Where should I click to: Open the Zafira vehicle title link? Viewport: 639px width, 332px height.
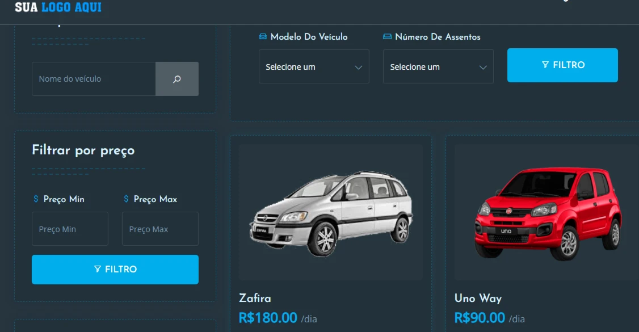(x=255, y=298)
